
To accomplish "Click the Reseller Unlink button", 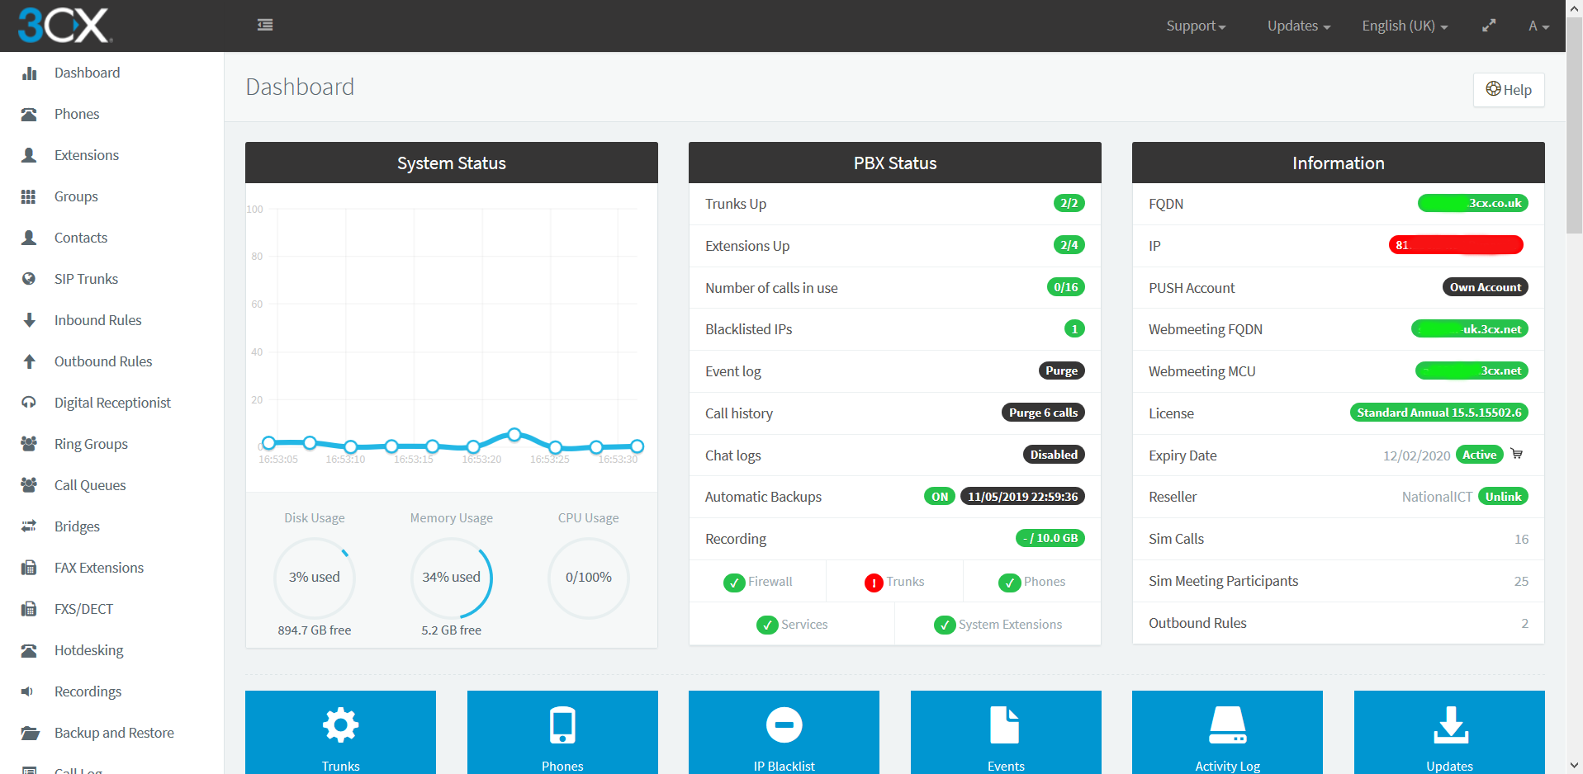I will coord(1503,497).
